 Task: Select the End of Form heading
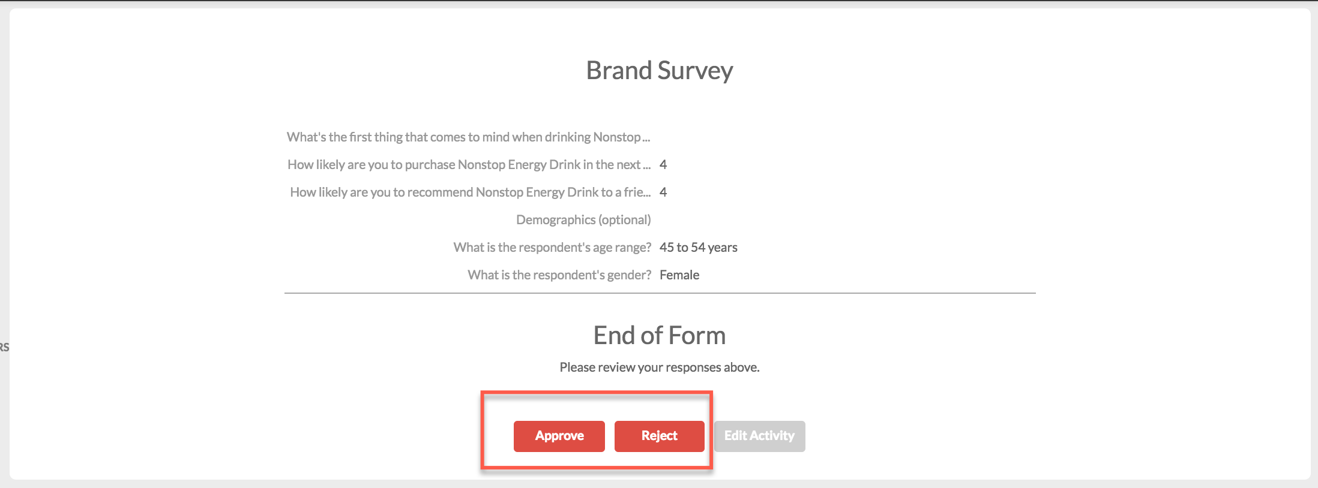pyautogui.click(x=660, y=336)
